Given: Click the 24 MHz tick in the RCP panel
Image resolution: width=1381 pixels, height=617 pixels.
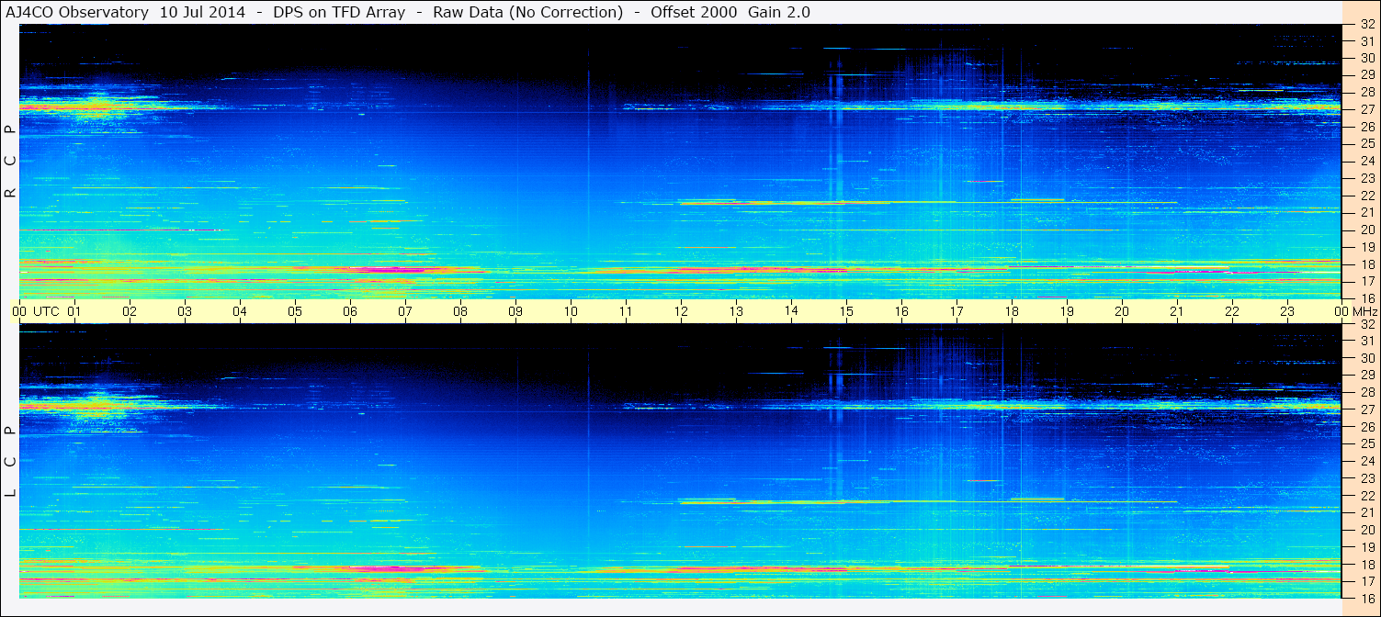Looking at the screenshot, I should pyautogui.click(x=1366, y=161).
